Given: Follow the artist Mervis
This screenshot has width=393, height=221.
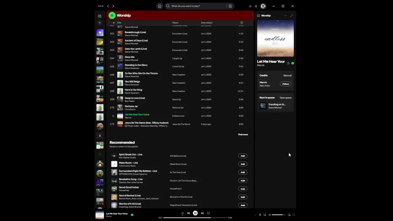Looking at the screenshot, I should coord(286,84).
